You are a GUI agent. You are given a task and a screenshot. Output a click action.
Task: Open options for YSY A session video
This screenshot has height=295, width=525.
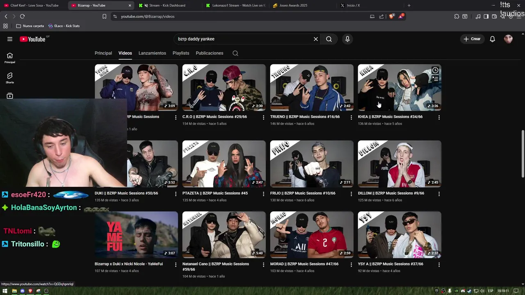click(x=439, y=265)
